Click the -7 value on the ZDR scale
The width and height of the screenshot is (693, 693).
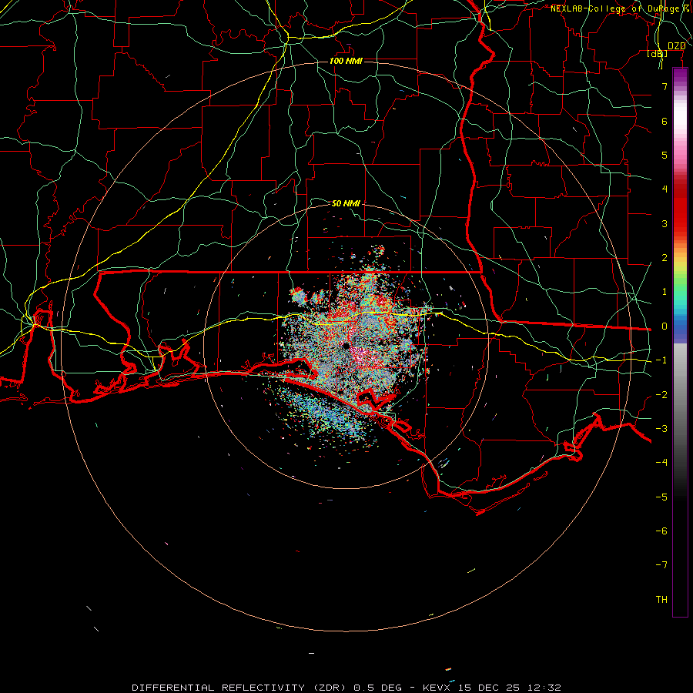click(661, 565)
